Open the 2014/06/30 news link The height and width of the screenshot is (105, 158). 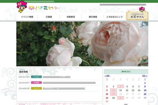point(64,88)
